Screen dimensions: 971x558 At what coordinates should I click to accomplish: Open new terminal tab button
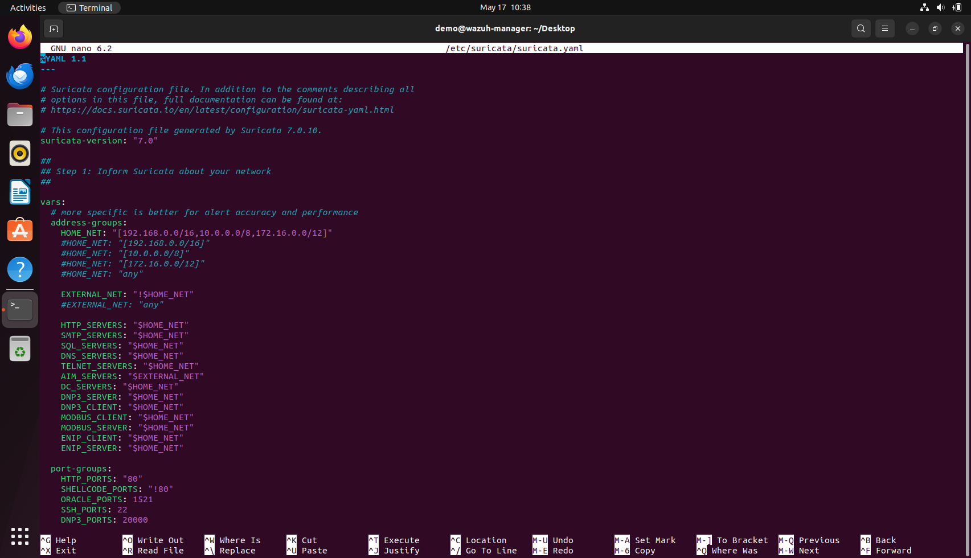click(x=54, y=28)
